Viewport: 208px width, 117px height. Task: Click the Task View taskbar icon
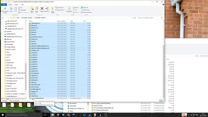point(45,115)
